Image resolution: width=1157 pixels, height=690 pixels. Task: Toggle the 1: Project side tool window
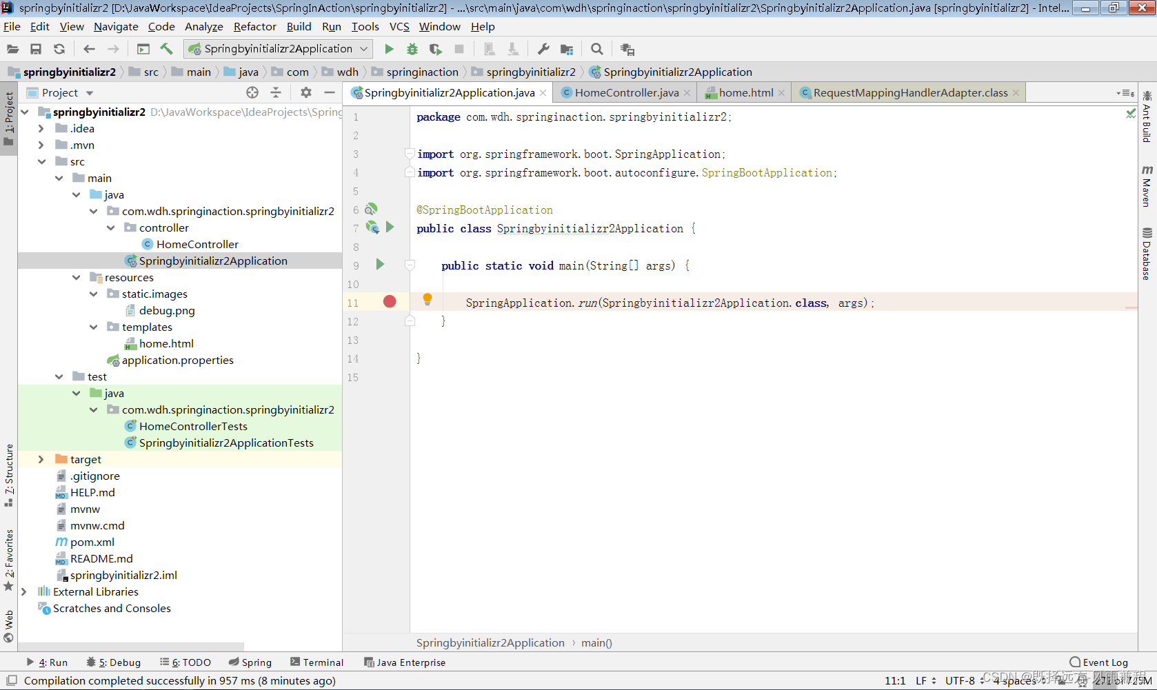pos(9,119)
